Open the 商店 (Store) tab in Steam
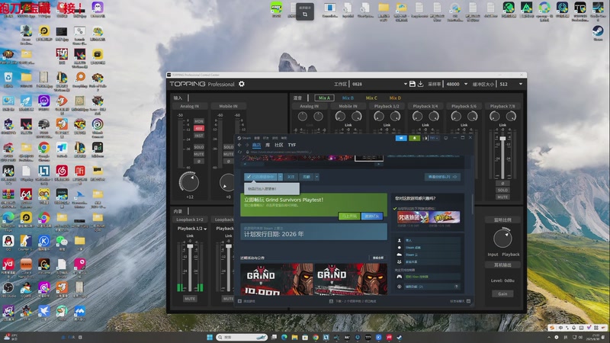 coord(256,145)
